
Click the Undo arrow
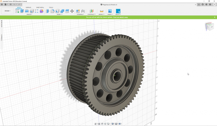pos(14,5)
